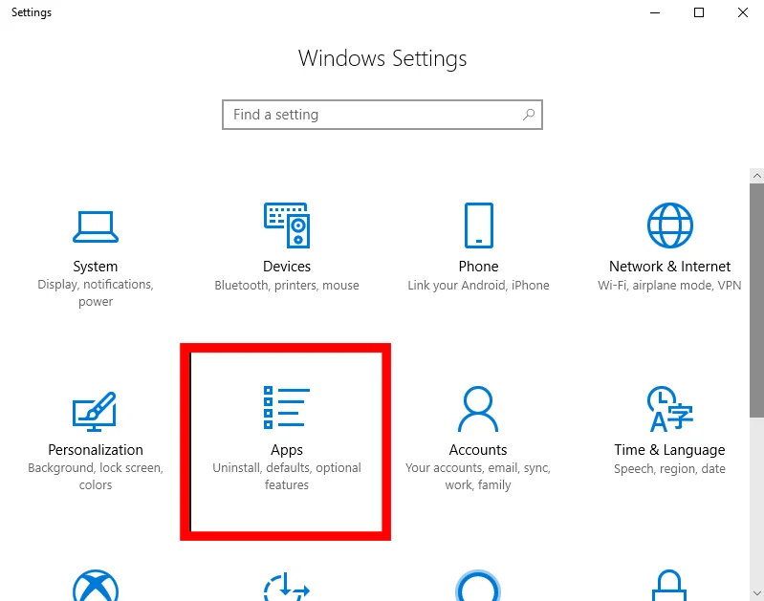The width and height of the screenshot is (764, 601).
Task: Open the Cortana circle icon
Action: click(478, 585)
